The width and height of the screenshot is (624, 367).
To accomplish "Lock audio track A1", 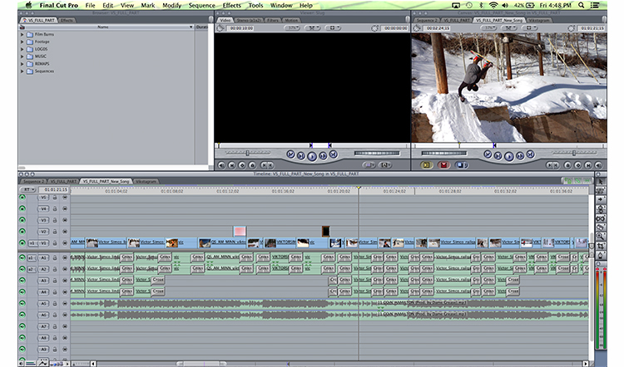I will click(55, 257).
